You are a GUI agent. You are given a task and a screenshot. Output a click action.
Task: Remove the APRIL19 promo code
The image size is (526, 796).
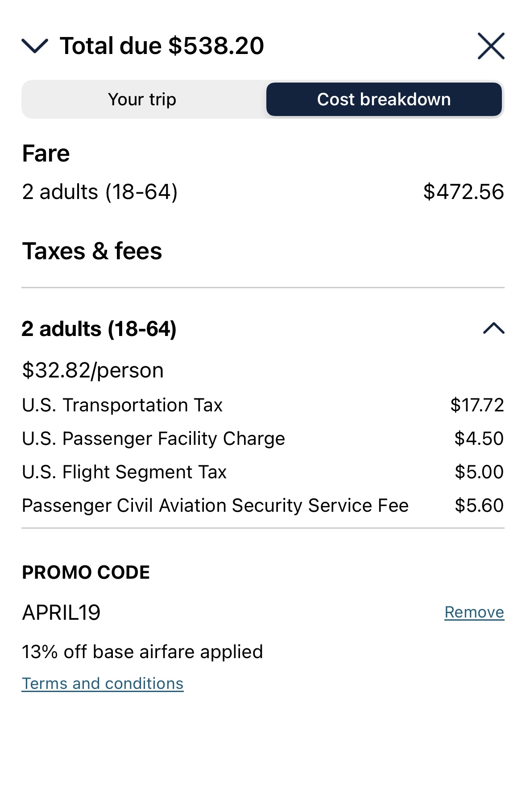point(474,612)
